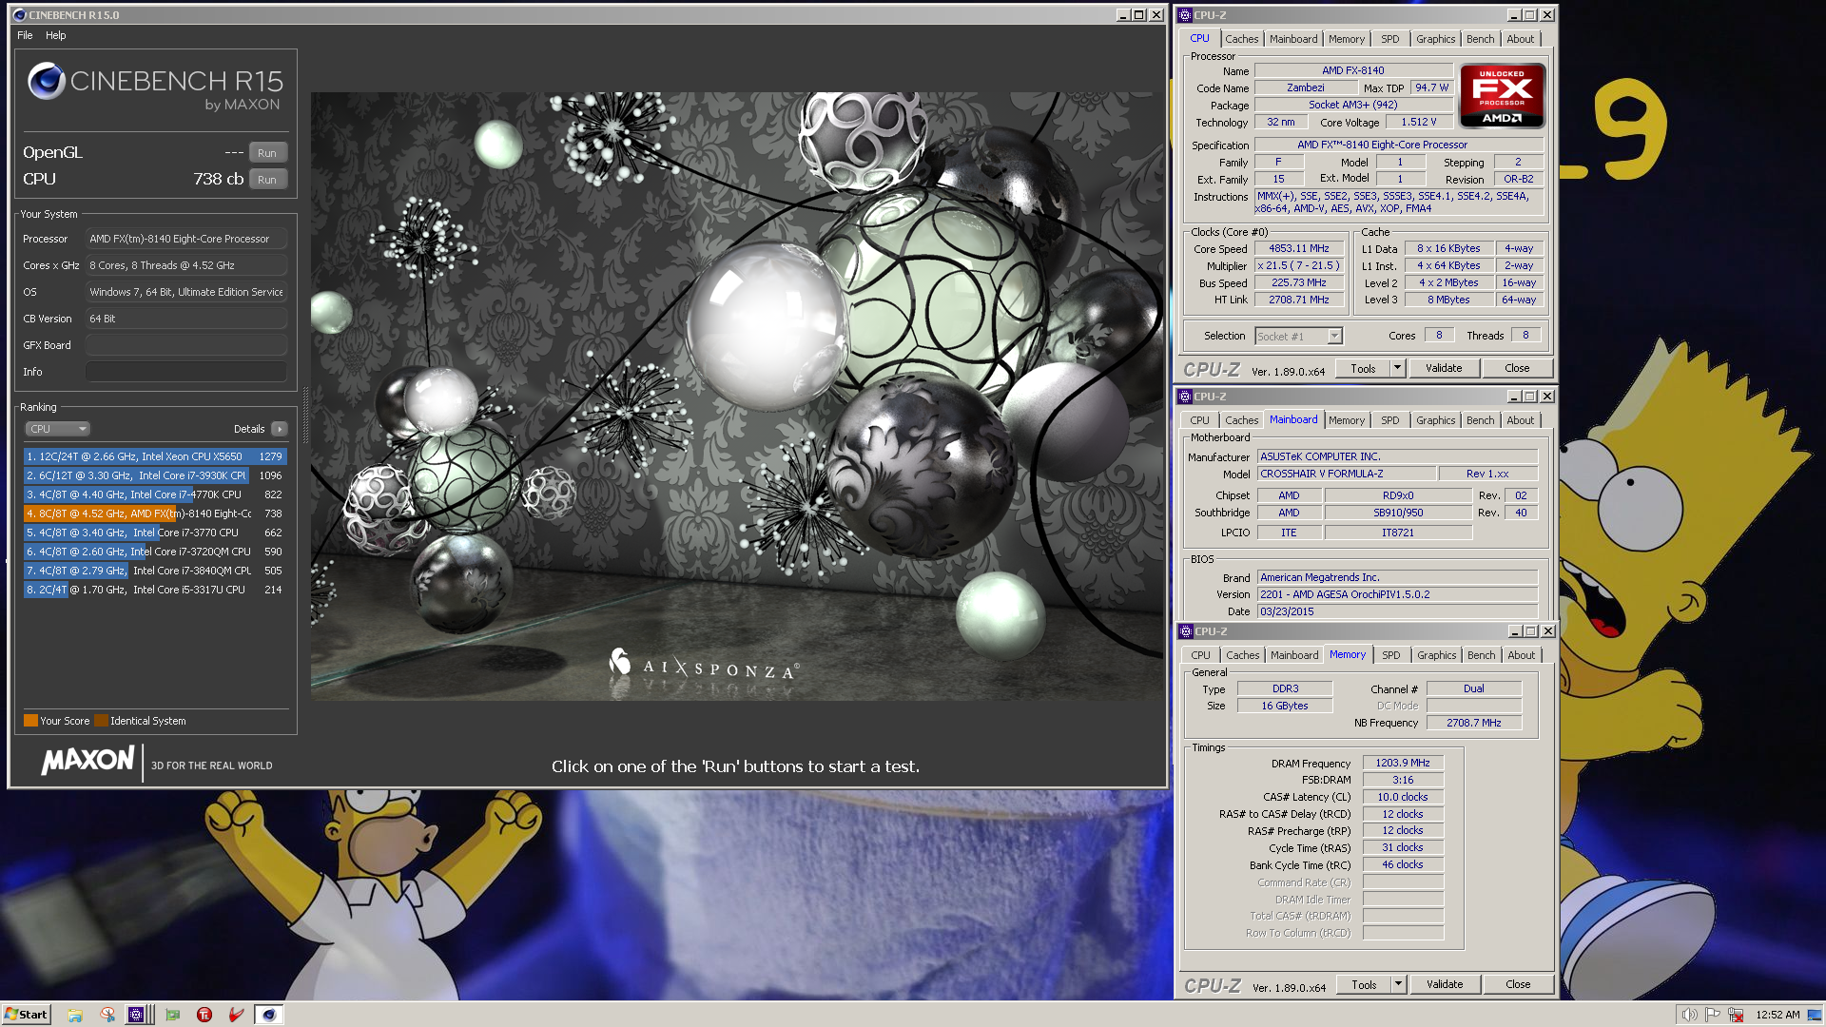
Task: Click the Cinebench title bar logo icon
Action: click(19, 15)
